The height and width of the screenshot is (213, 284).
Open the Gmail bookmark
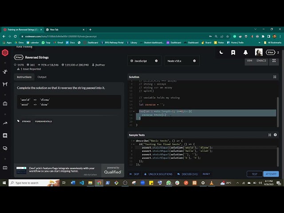pos(58,43)
